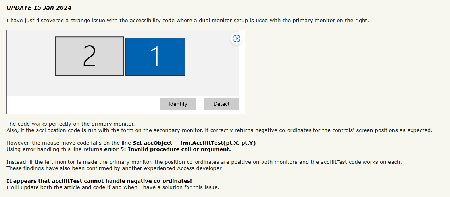Click 'However, the mouse move code fails' text
The width and height of the screenshot is (450, 197).
69,143
